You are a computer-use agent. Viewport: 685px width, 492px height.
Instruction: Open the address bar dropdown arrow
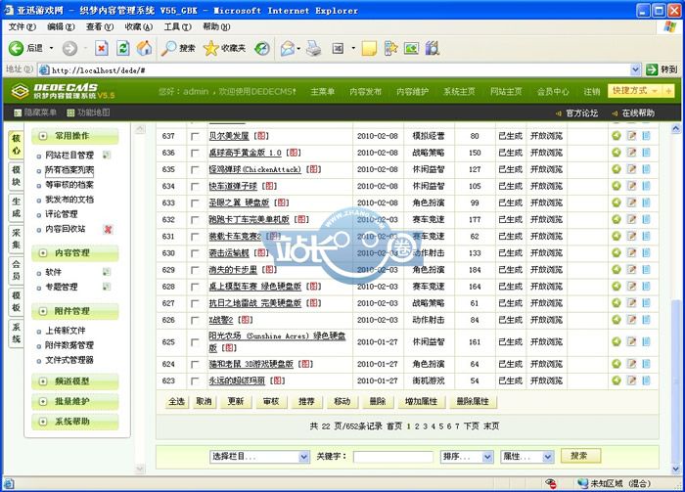coord(636,69)
